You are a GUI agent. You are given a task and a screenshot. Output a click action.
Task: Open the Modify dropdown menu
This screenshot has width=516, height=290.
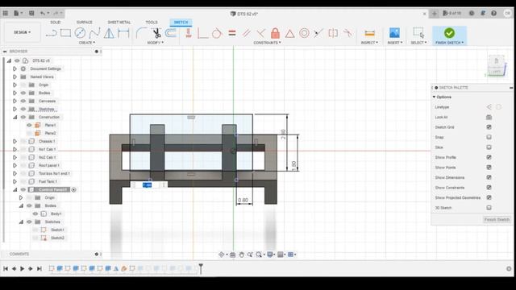(x=156, y=43)
